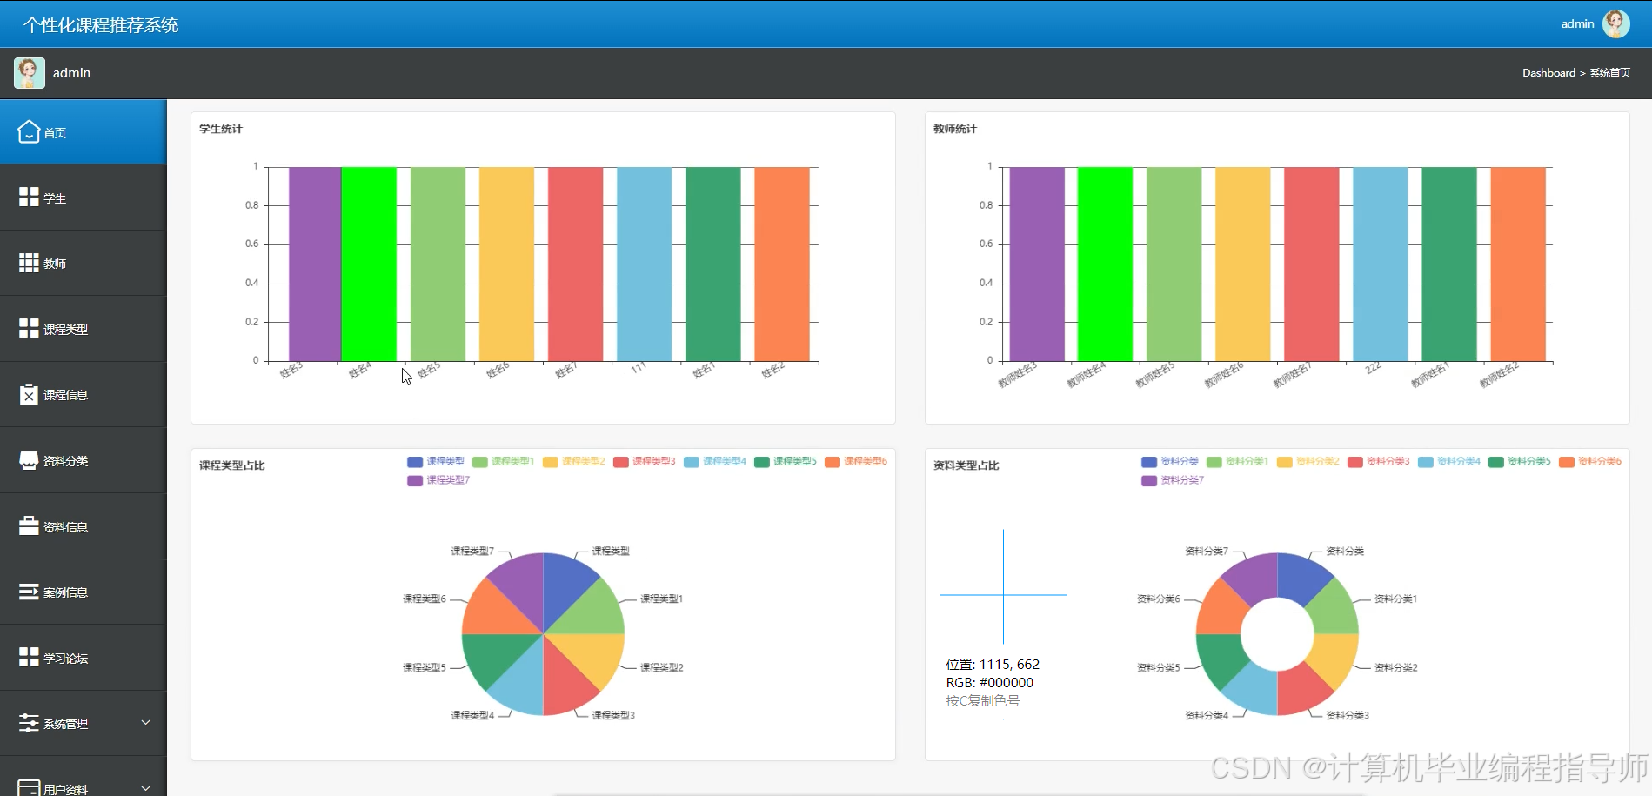Click the list icon beside 案例信息
Screen dimensions: 1652x796
click(x=29, y=592)
